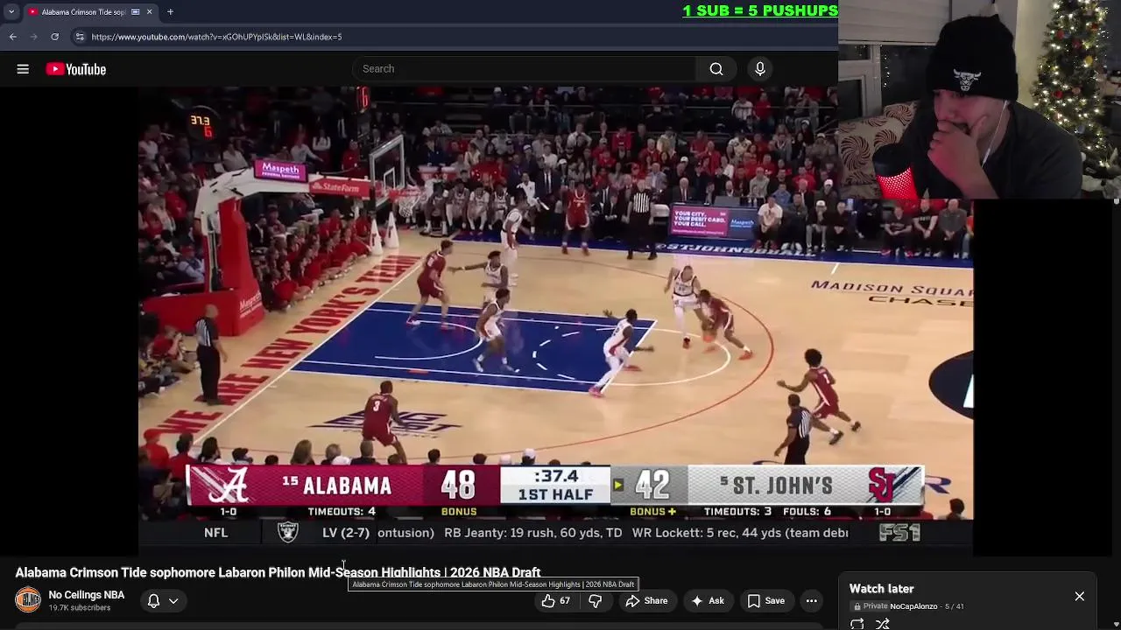Open the No Ceilings NBA channel name
This screenshot has width=1121, height=630.
(x=87, y=595)
